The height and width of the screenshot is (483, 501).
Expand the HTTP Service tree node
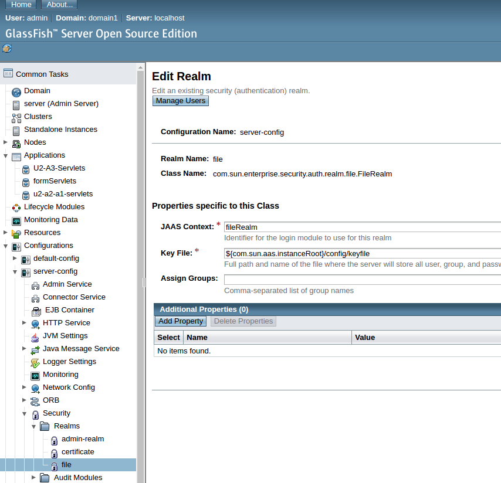pos(24,322)
